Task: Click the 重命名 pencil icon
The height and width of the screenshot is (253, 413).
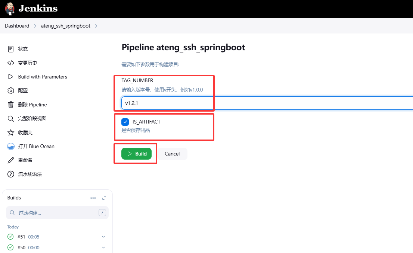Action: (x=11, y=160)
